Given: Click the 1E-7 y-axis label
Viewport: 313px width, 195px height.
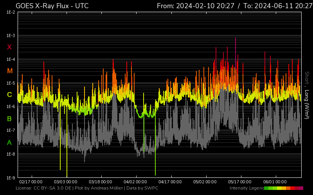Looking at the screenshot, I should click(x=11, y=130).
